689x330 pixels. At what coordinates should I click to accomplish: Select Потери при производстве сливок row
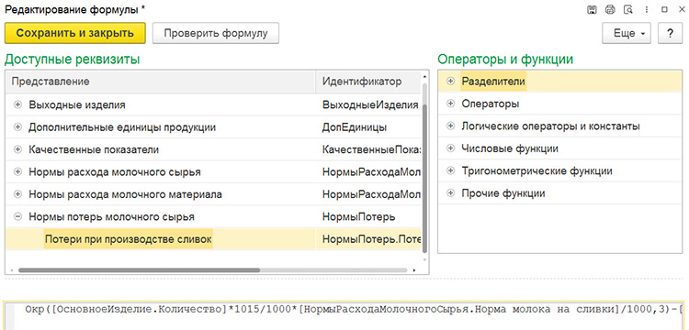click(x=213, y=239)
